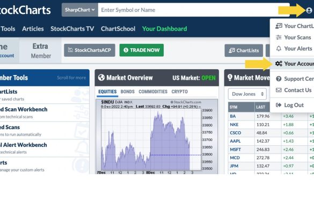This screenshot has width=314, height=209.
Task: Switch to the COMMODITIES tab
Action: click(x=153, y=92)
